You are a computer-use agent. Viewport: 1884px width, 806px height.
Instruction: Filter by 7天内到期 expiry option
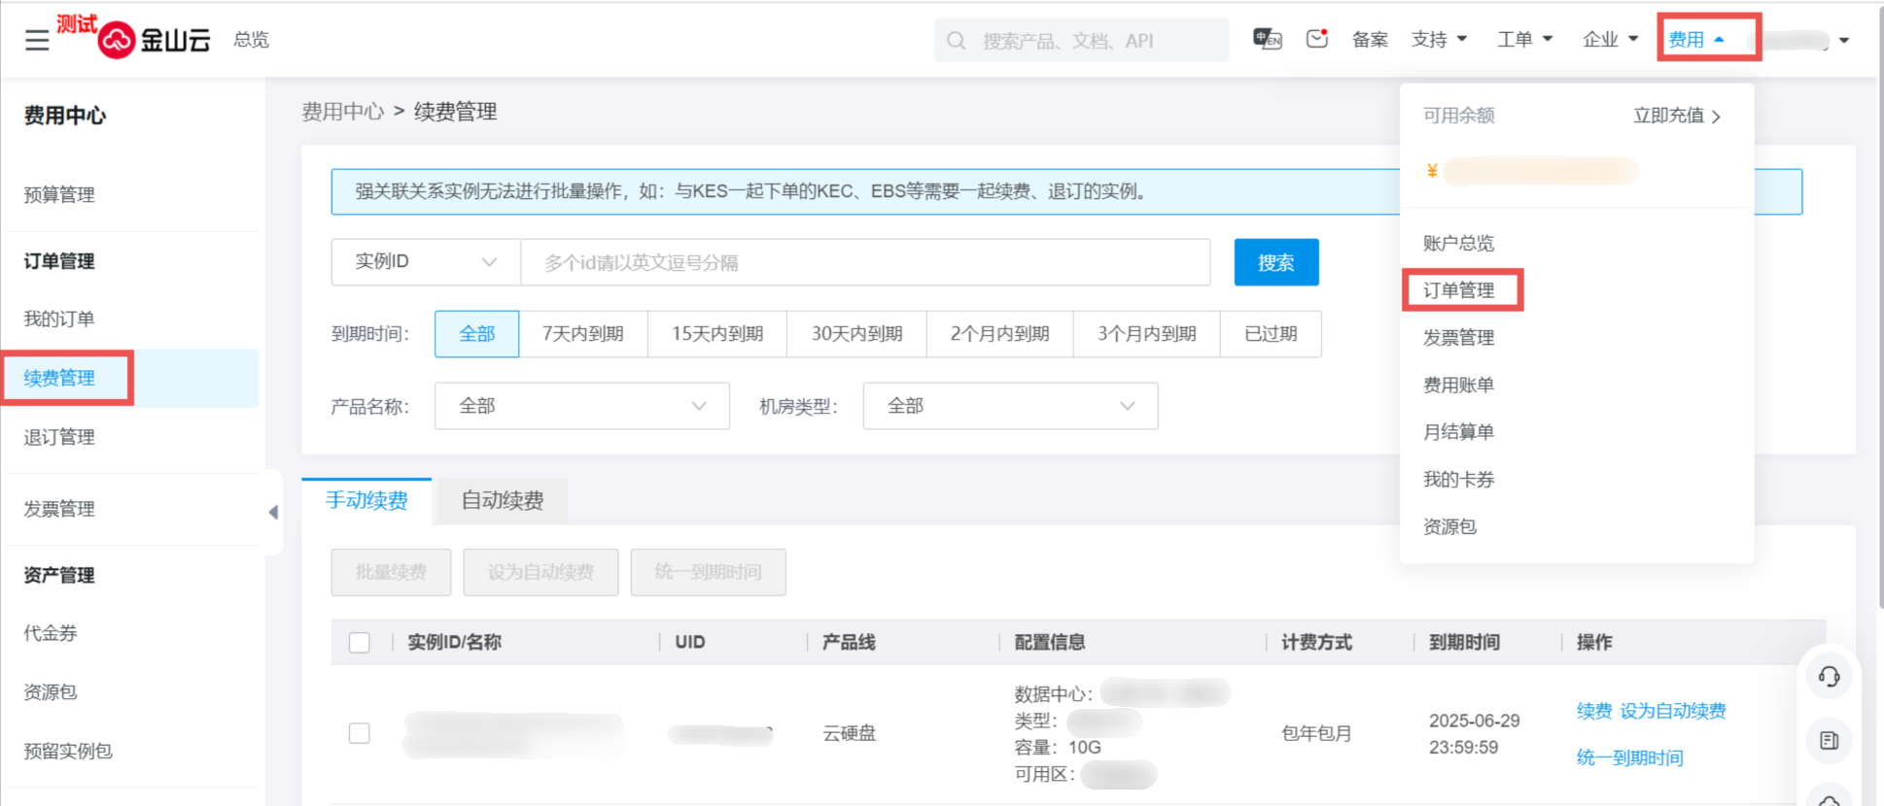coord(582,334)
